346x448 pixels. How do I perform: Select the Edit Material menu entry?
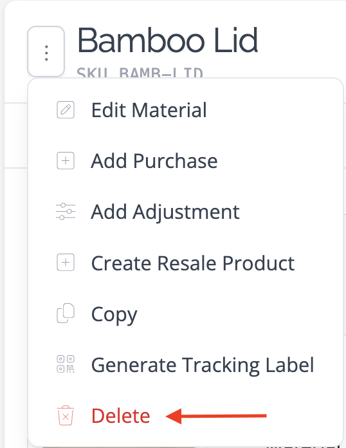pos(186,110)
